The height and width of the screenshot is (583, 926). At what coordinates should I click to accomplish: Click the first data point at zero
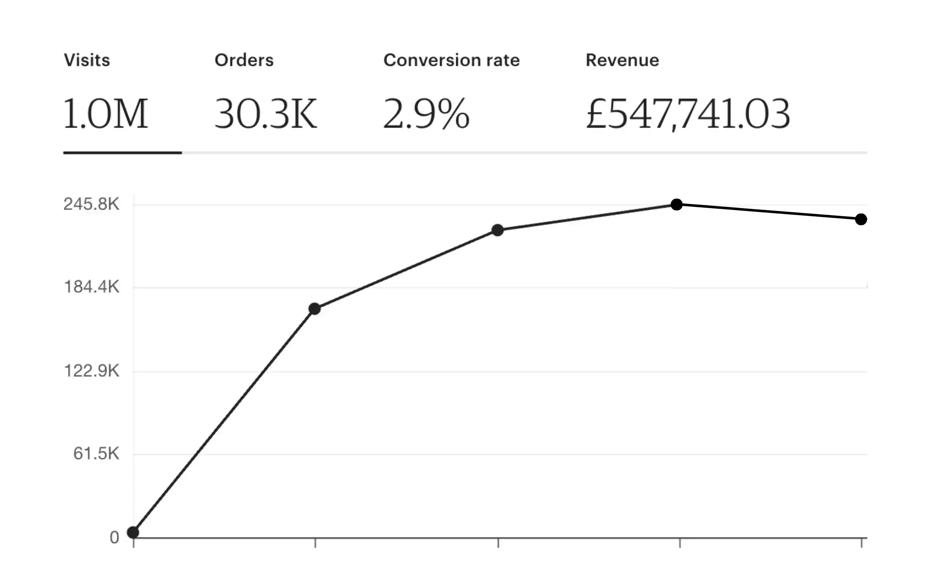pyautogui.click(x=133, y=532)
